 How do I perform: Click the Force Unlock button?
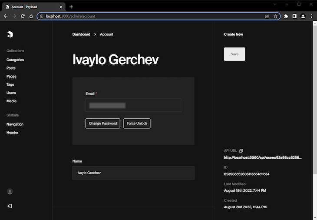pos(137,123)
